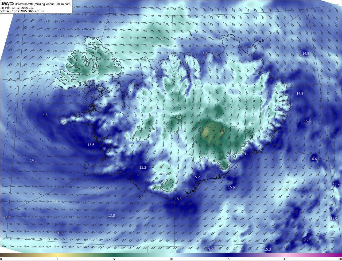Click the 15.0 value label
Viewport: 342px width, 261px height.
point(334,219)
